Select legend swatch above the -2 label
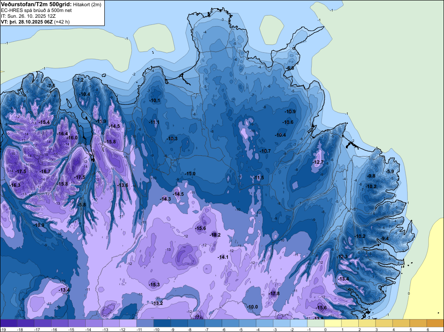Image resolution: width=444 pixels, height=332 pixels. (x=299, y=323)
